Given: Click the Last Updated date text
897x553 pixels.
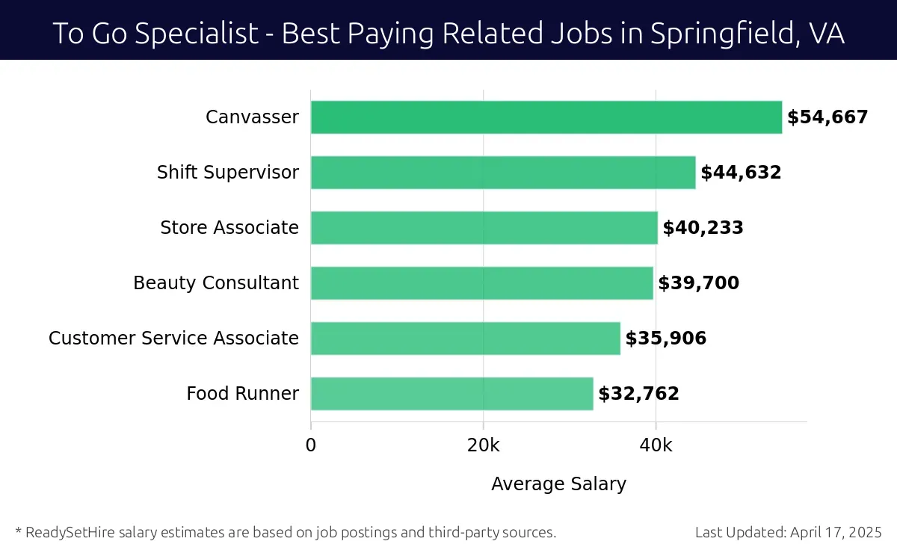Looking at the screenshot, I should point(789,533).
